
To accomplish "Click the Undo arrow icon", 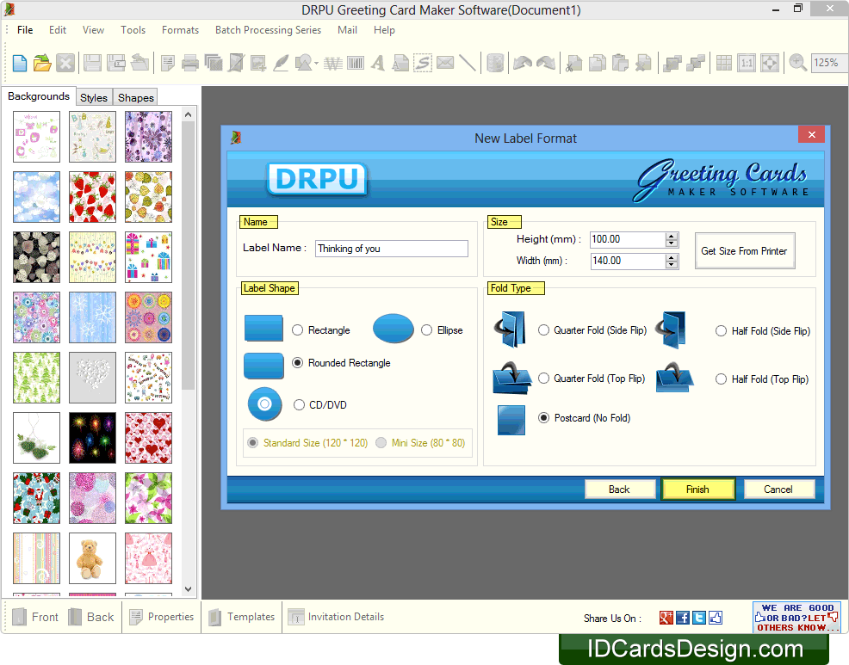I will point(523,62).
